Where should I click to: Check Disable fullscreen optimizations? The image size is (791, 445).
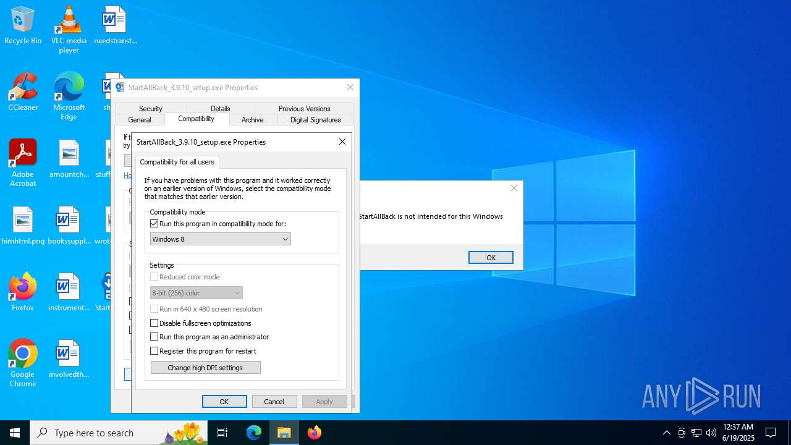click(x=154, y=323)
